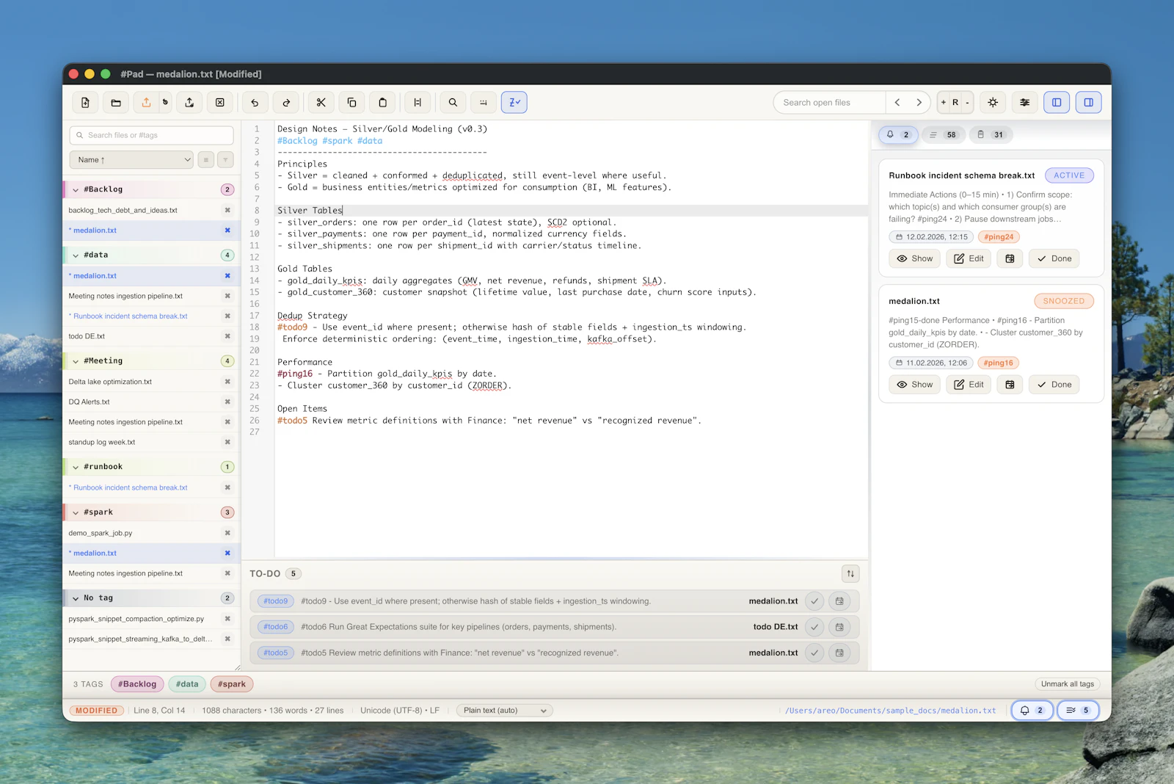This screenshot has height=784, width=1174.
Task: Edit the medalion.txt snoozed reminder
Action: [x=969, y=385]
